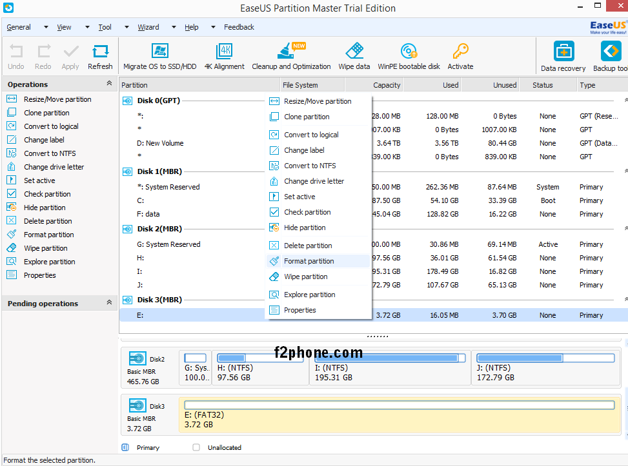The height and width of the screenshot is (466, 628).
Task: Click Resize/Move partition in Operations panel
Action: tap(57, 99)
